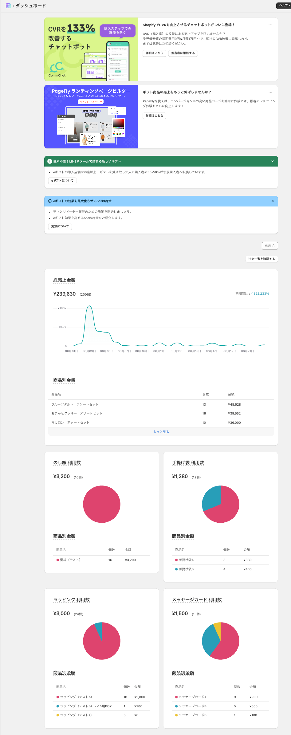The width and height of the screenshot is (291, 735).
Task: Click the ¥48,528 amount cell
Action: click(234, 405)
